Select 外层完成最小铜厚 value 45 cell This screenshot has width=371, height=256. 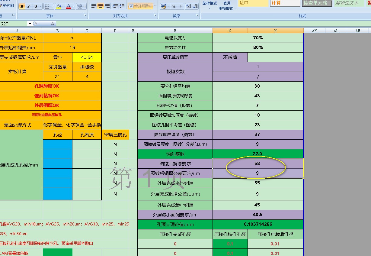tap(258, 205)
